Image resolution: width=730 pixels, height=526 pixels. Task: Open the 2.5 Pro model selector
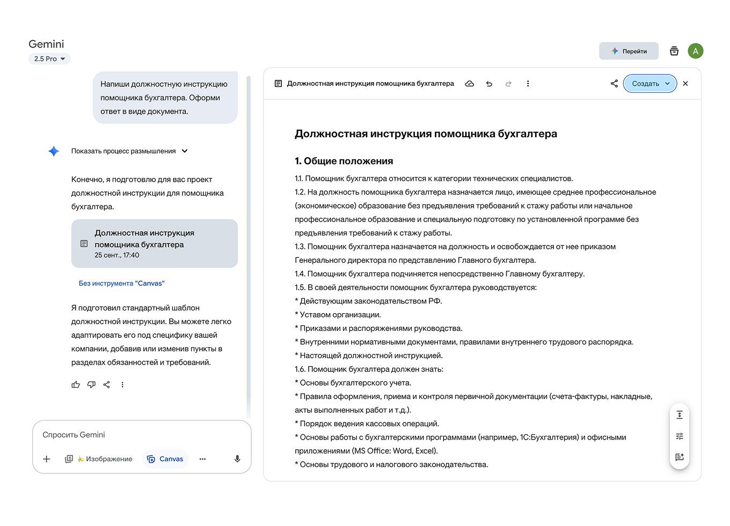(x=49, y=58)
